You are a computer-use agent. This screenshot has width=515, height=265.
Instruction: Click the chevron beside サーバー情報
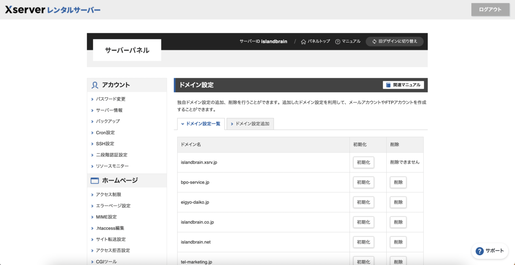(92, 110)
